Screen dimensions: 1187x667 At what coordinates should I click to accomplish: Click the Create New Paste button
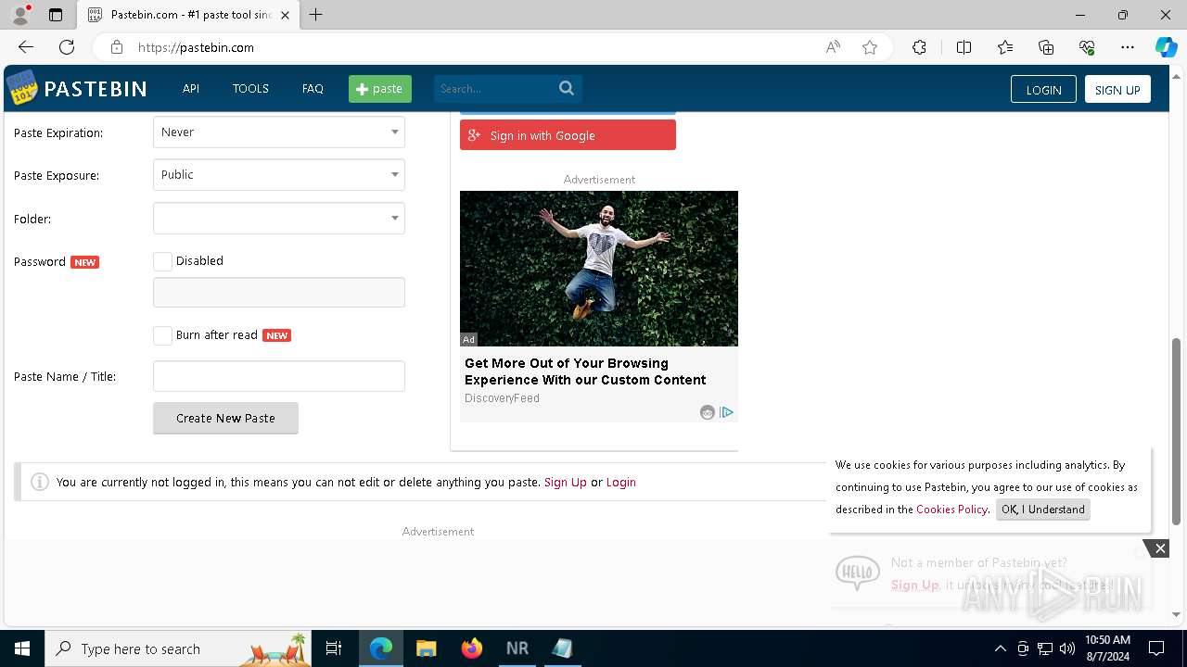point(225,418)
